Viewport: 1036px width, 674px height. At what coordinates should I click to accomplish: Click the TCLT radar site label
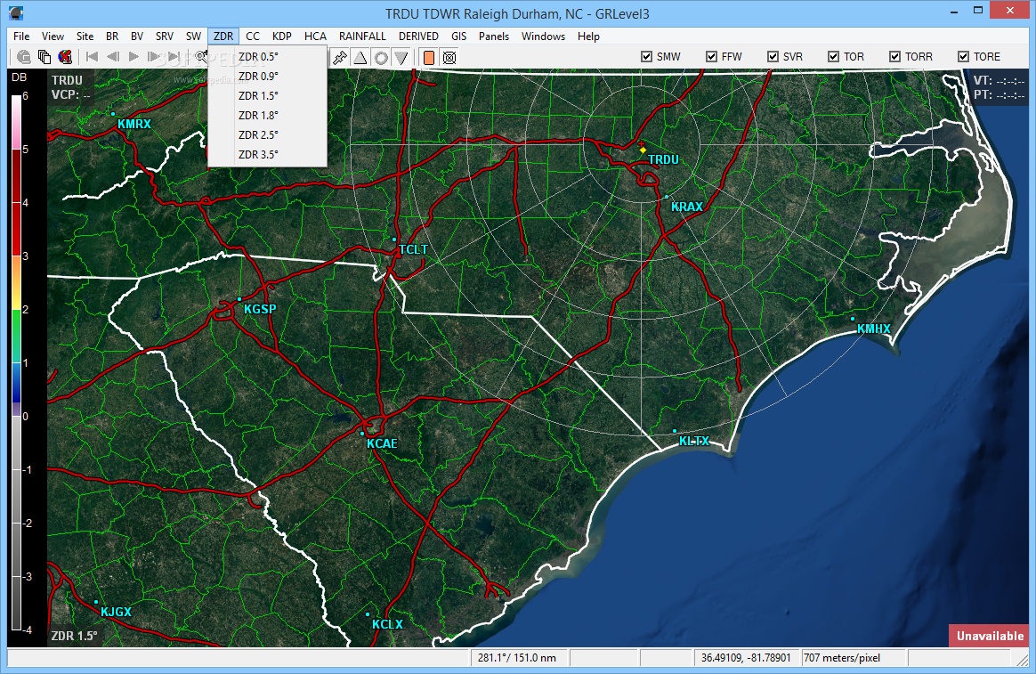[x=413, y=250]
